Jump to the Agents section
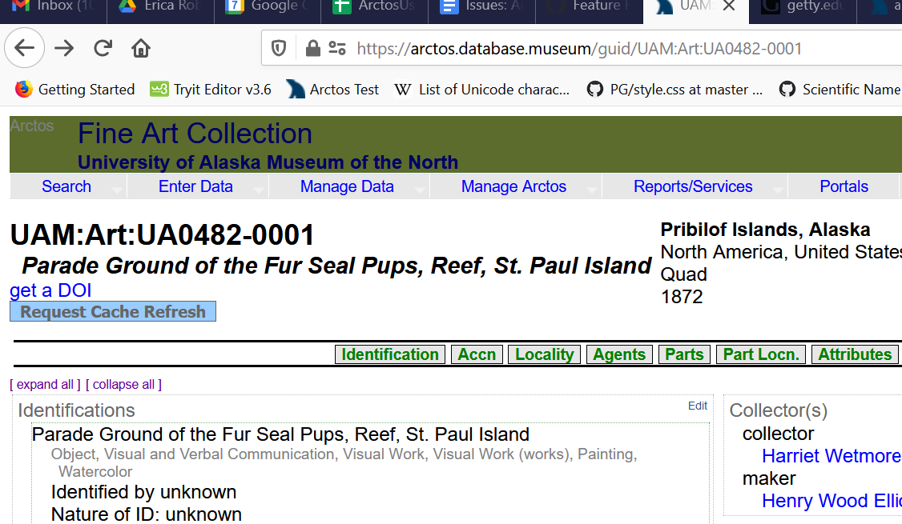Viewport: 902px width, 524px height. point(619,354)
